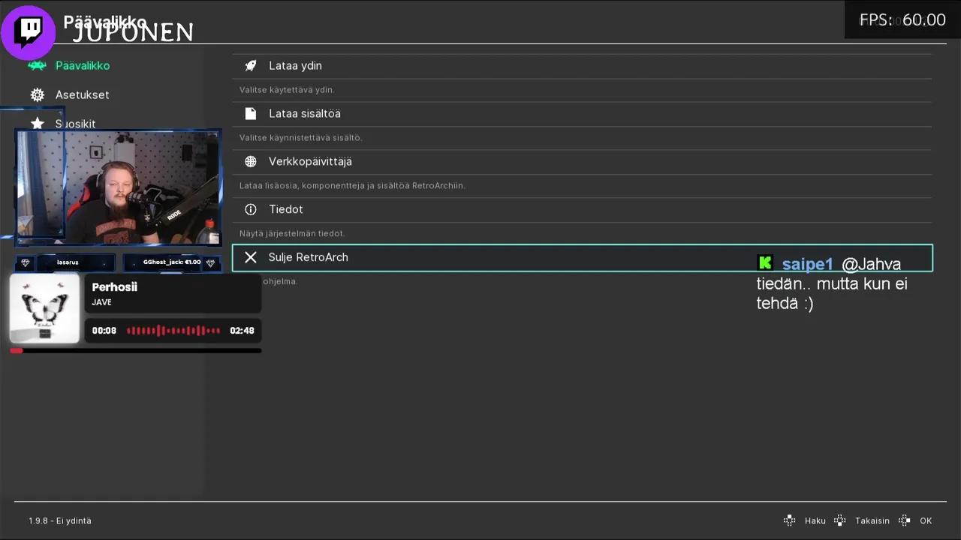Click the diamond icon beside GGhost_jack
The image size is (961, 540).
(211, 262)
